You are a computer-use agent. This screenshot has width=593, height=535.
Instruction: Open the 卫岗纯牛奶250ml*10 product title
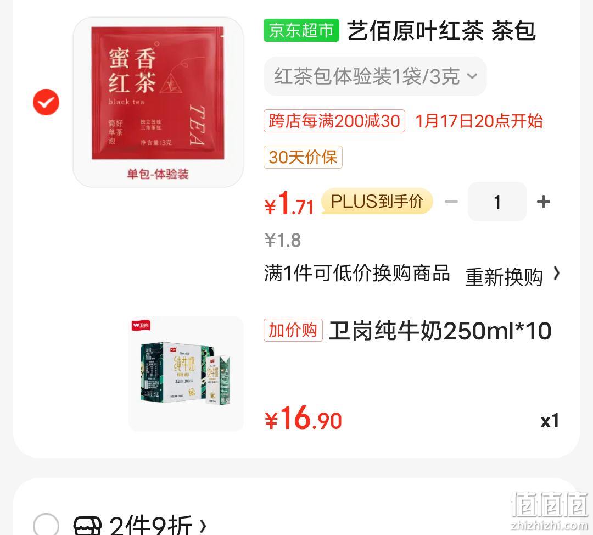pyautogui.click(x=440, y=331)
